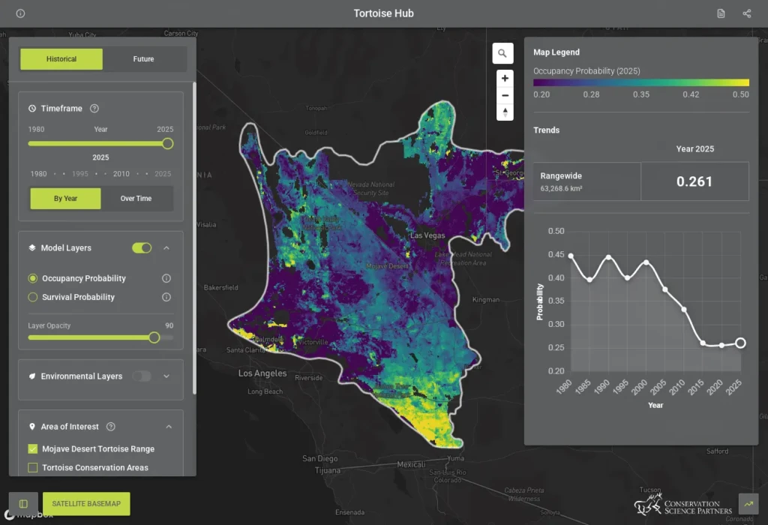This screenshot has width=768, height=525.
Task: Collapse the Model Layers section chevron
Action: 166,248
